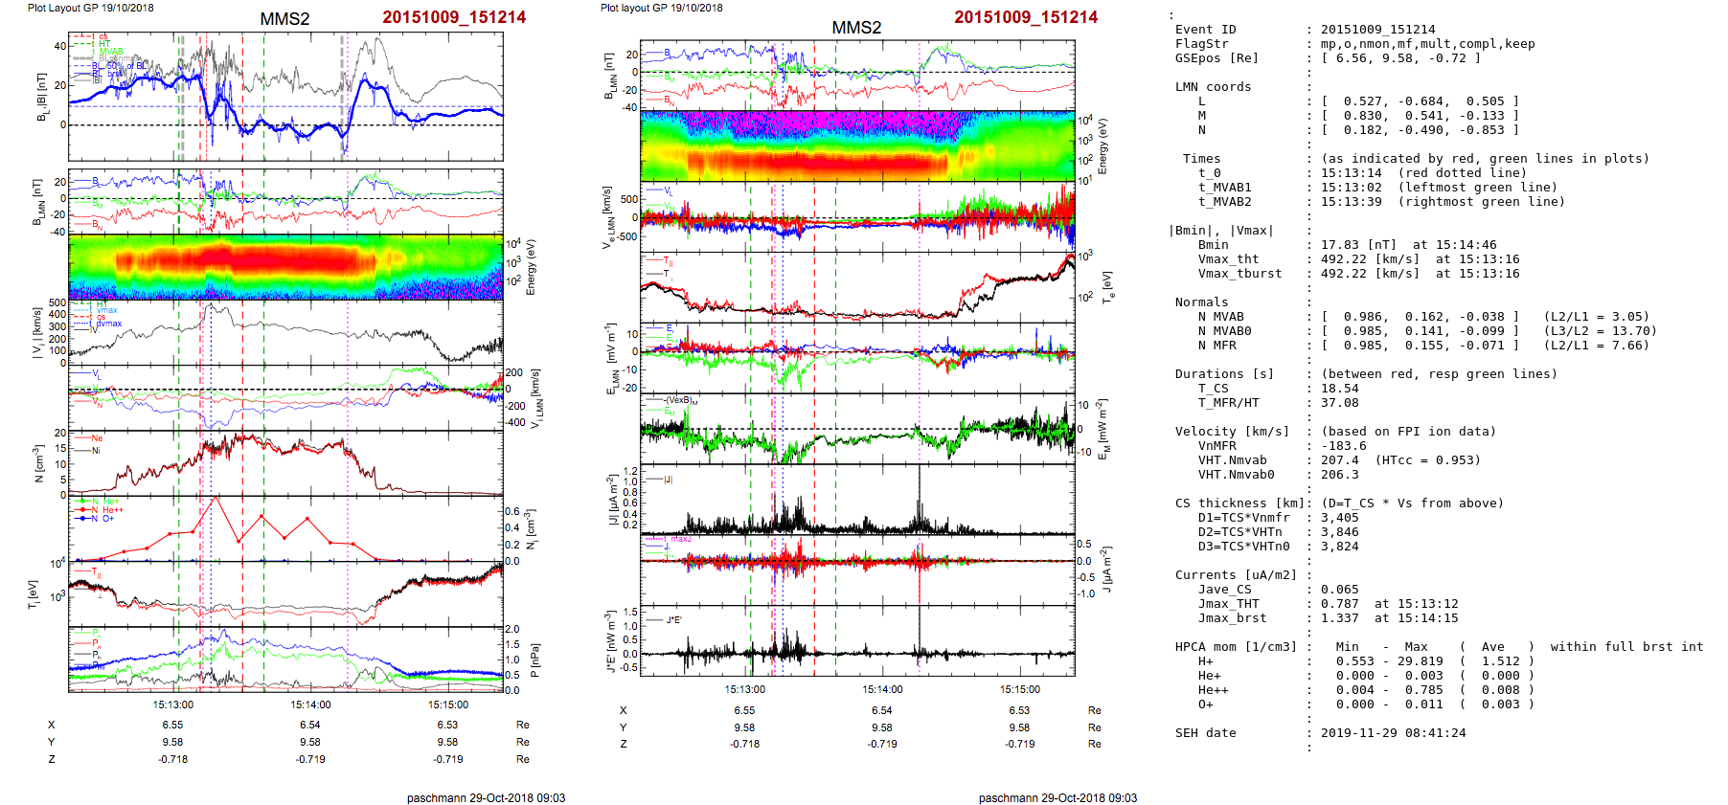Screen dimensions: 1728x805
Task: Click the 15:13:00 tick label under left plot
Action: (172, 705)
